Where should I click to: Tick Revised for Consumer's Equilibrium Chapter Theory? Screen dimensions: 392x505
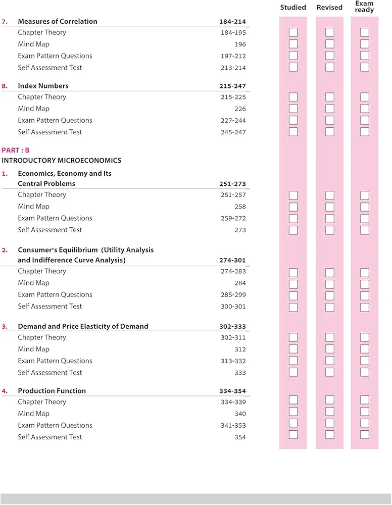point(330,273)
